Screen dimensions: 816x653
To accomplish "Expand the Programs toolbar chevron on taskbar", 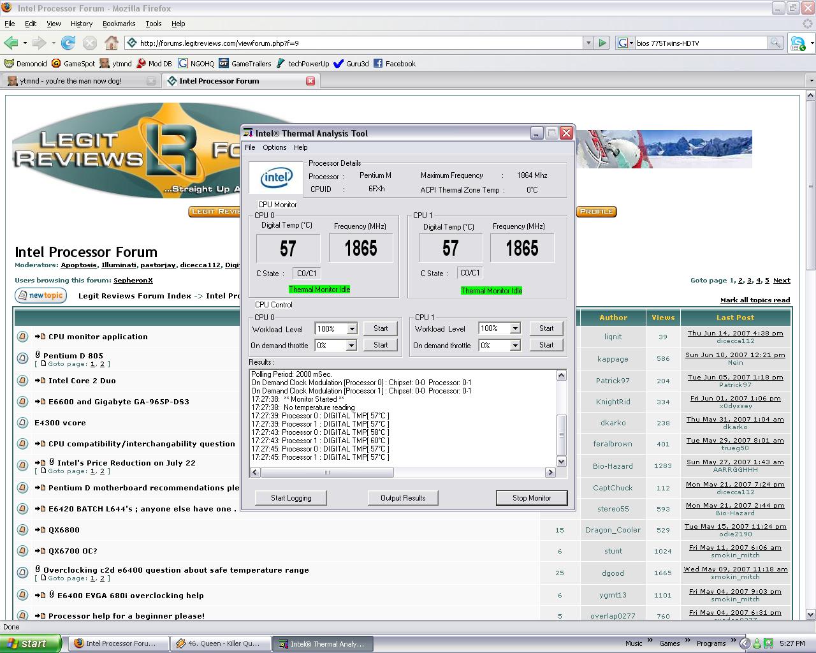I will pyautogui.click(x=732, y=641).
